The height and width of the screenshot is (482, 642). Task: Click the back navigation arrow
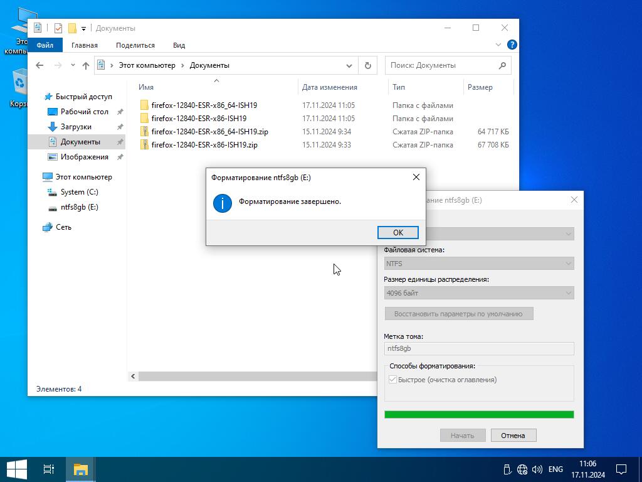[39, 65]
